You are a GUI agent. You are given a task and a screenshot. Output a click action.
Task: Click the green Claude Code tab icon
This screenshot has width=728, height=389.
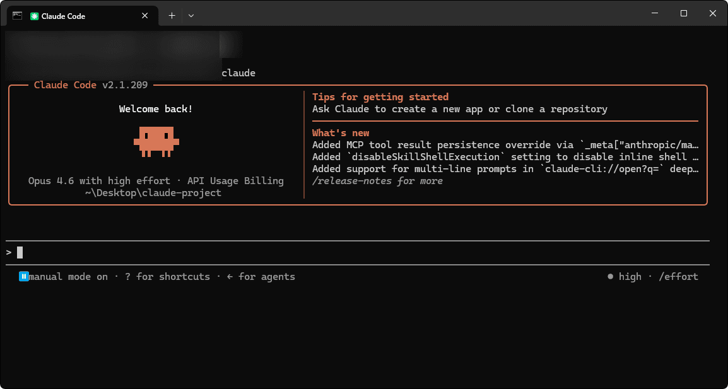(34, 16)
